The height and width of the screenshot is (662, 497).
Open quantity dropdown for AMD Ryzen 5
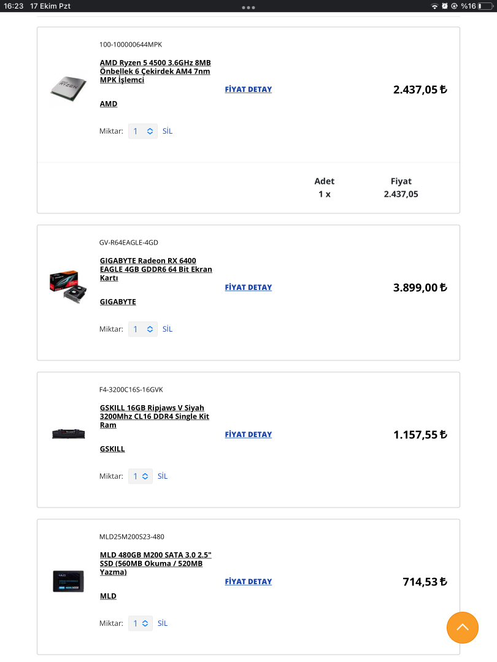tap(142, 131)
